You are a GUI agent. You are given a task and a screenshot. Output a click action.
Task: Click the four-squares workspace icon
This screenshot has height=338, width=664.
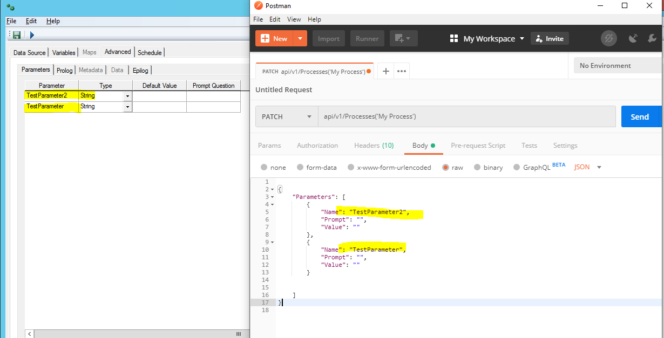click(454, 39)
